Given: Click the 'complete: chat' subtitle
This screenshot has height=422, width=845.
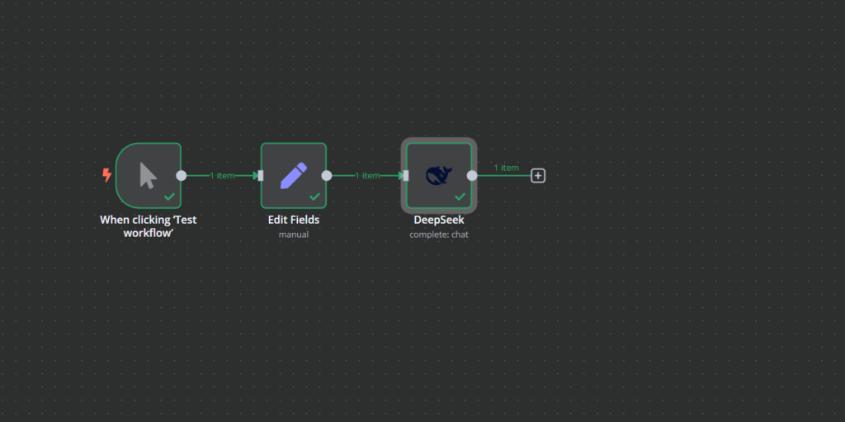Looking at the screenshot, I should pos(439,235).
